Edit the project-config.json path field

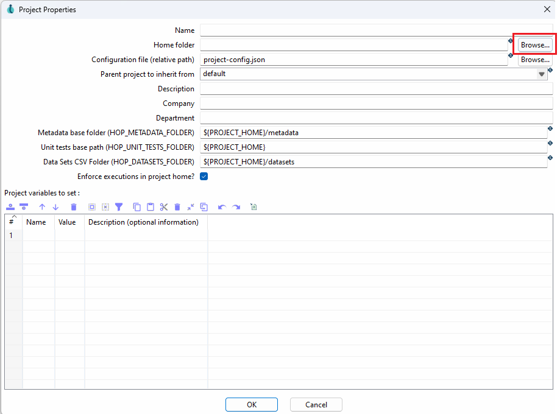pos(354,60)
